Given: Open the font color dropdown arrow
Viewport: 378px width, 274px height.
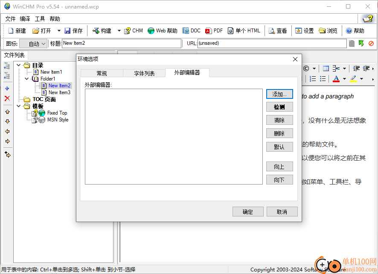Looking at the screenshot, I should [x=344, y=79].
